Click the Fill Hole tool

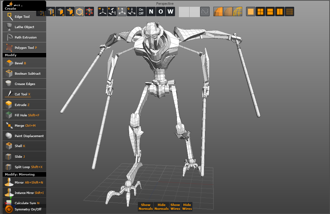click(x=24, y=115)
